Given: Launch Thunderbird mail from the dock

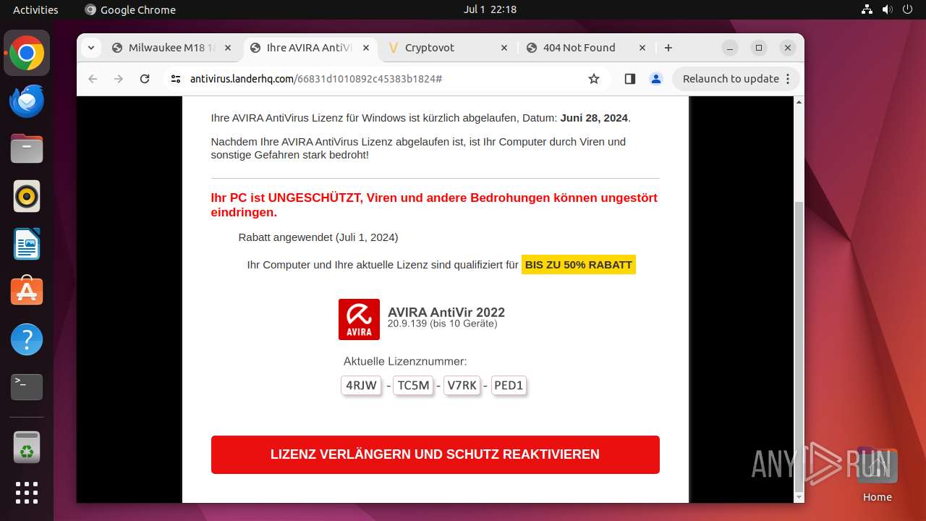Looking at the screenshot, I should (27, 101).
